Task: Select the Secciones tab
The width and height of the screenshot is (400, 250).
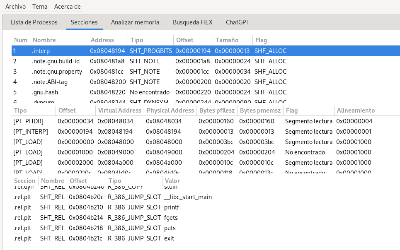Action: pyautogui.click(x=84, y=22)
